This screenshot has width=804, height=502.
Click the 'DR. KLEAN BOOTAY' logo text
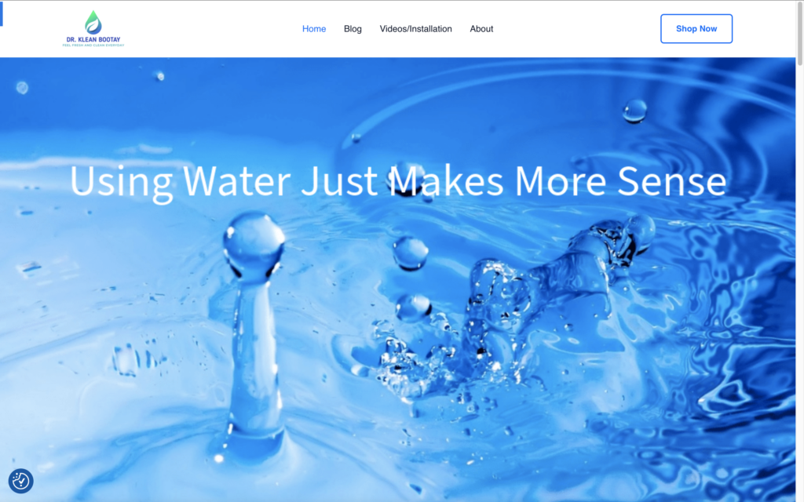tap(93, 39)
